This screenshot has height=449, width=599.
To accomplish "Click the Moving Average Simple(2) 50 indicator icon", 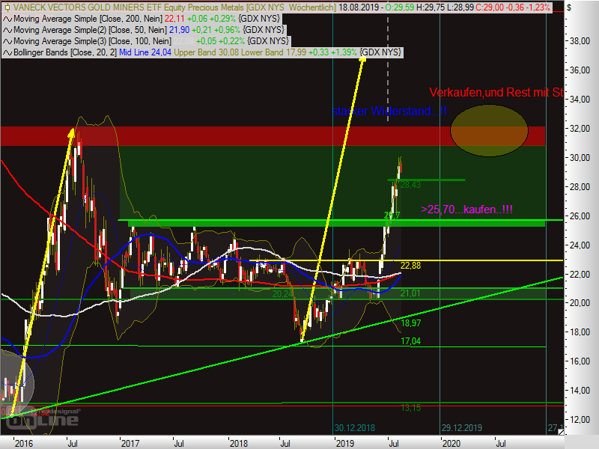I will [7, 30].
